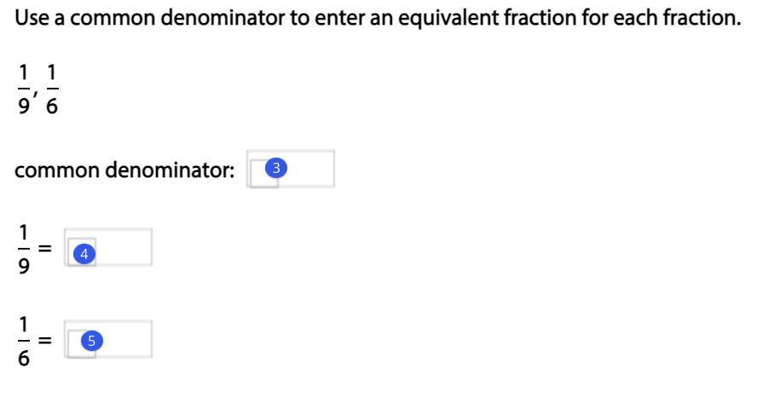Viewport: 757px width, 414px height.
Task: Click the "common denominator:" label
Action: coord(124,170)
